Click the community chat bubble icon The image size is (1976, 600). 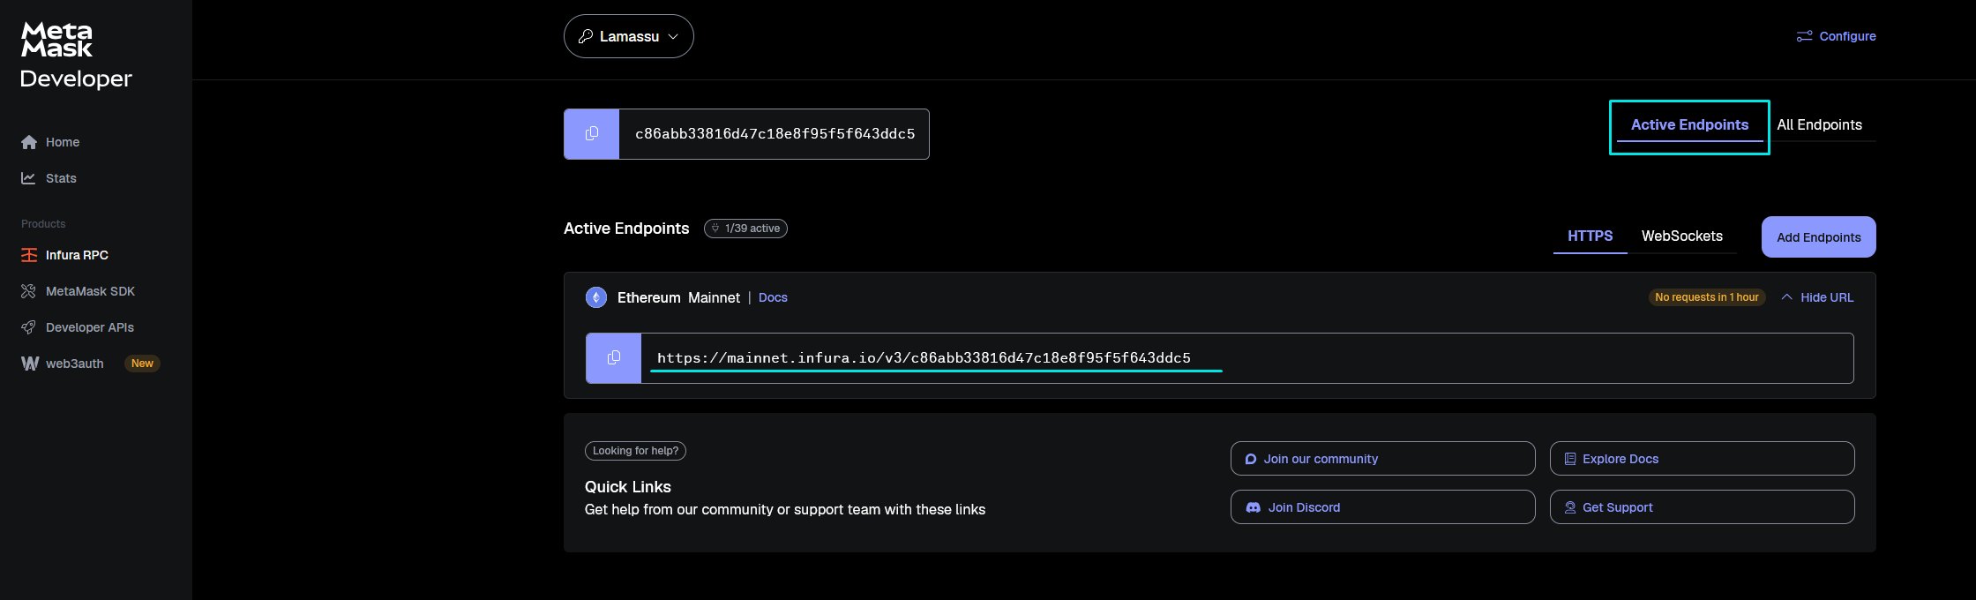tap(1251, 459)
